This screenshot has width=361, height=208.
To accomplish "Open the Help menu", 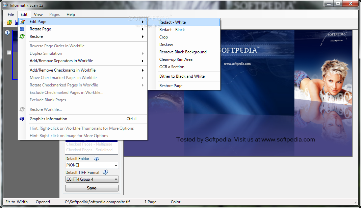I will pos(71,14).
